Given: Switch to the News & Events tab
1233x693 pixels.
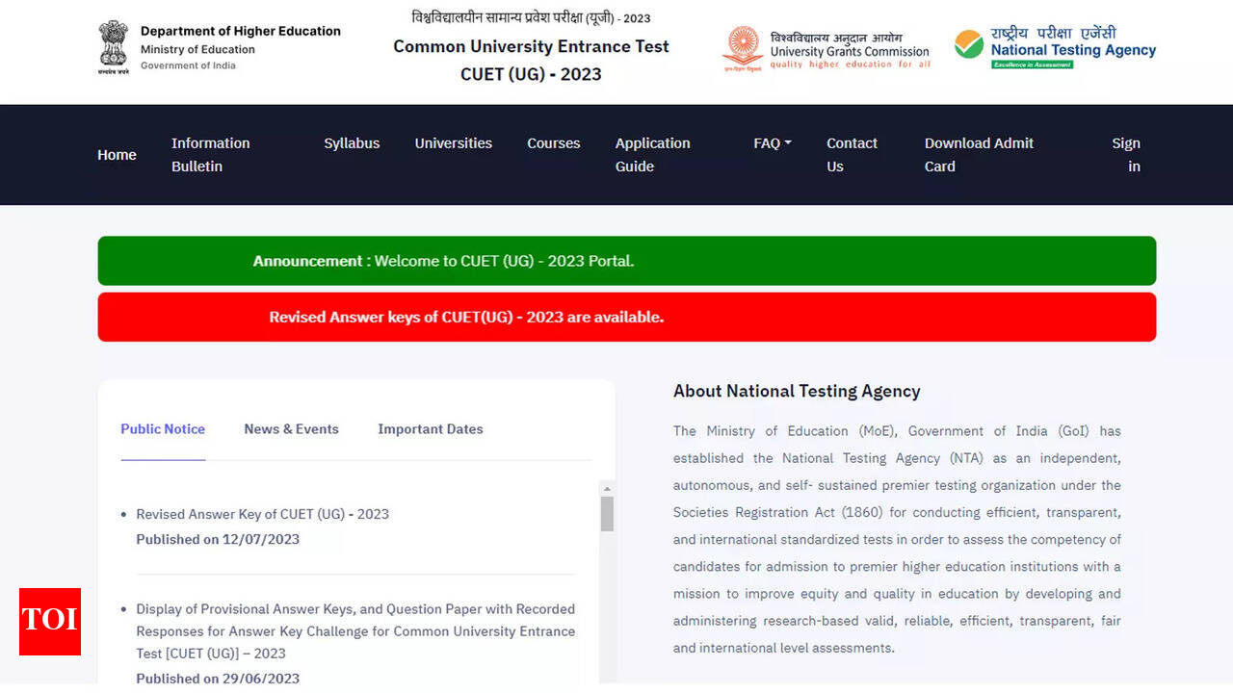Looking at the screenshot, I should click(x=291, y=429).
